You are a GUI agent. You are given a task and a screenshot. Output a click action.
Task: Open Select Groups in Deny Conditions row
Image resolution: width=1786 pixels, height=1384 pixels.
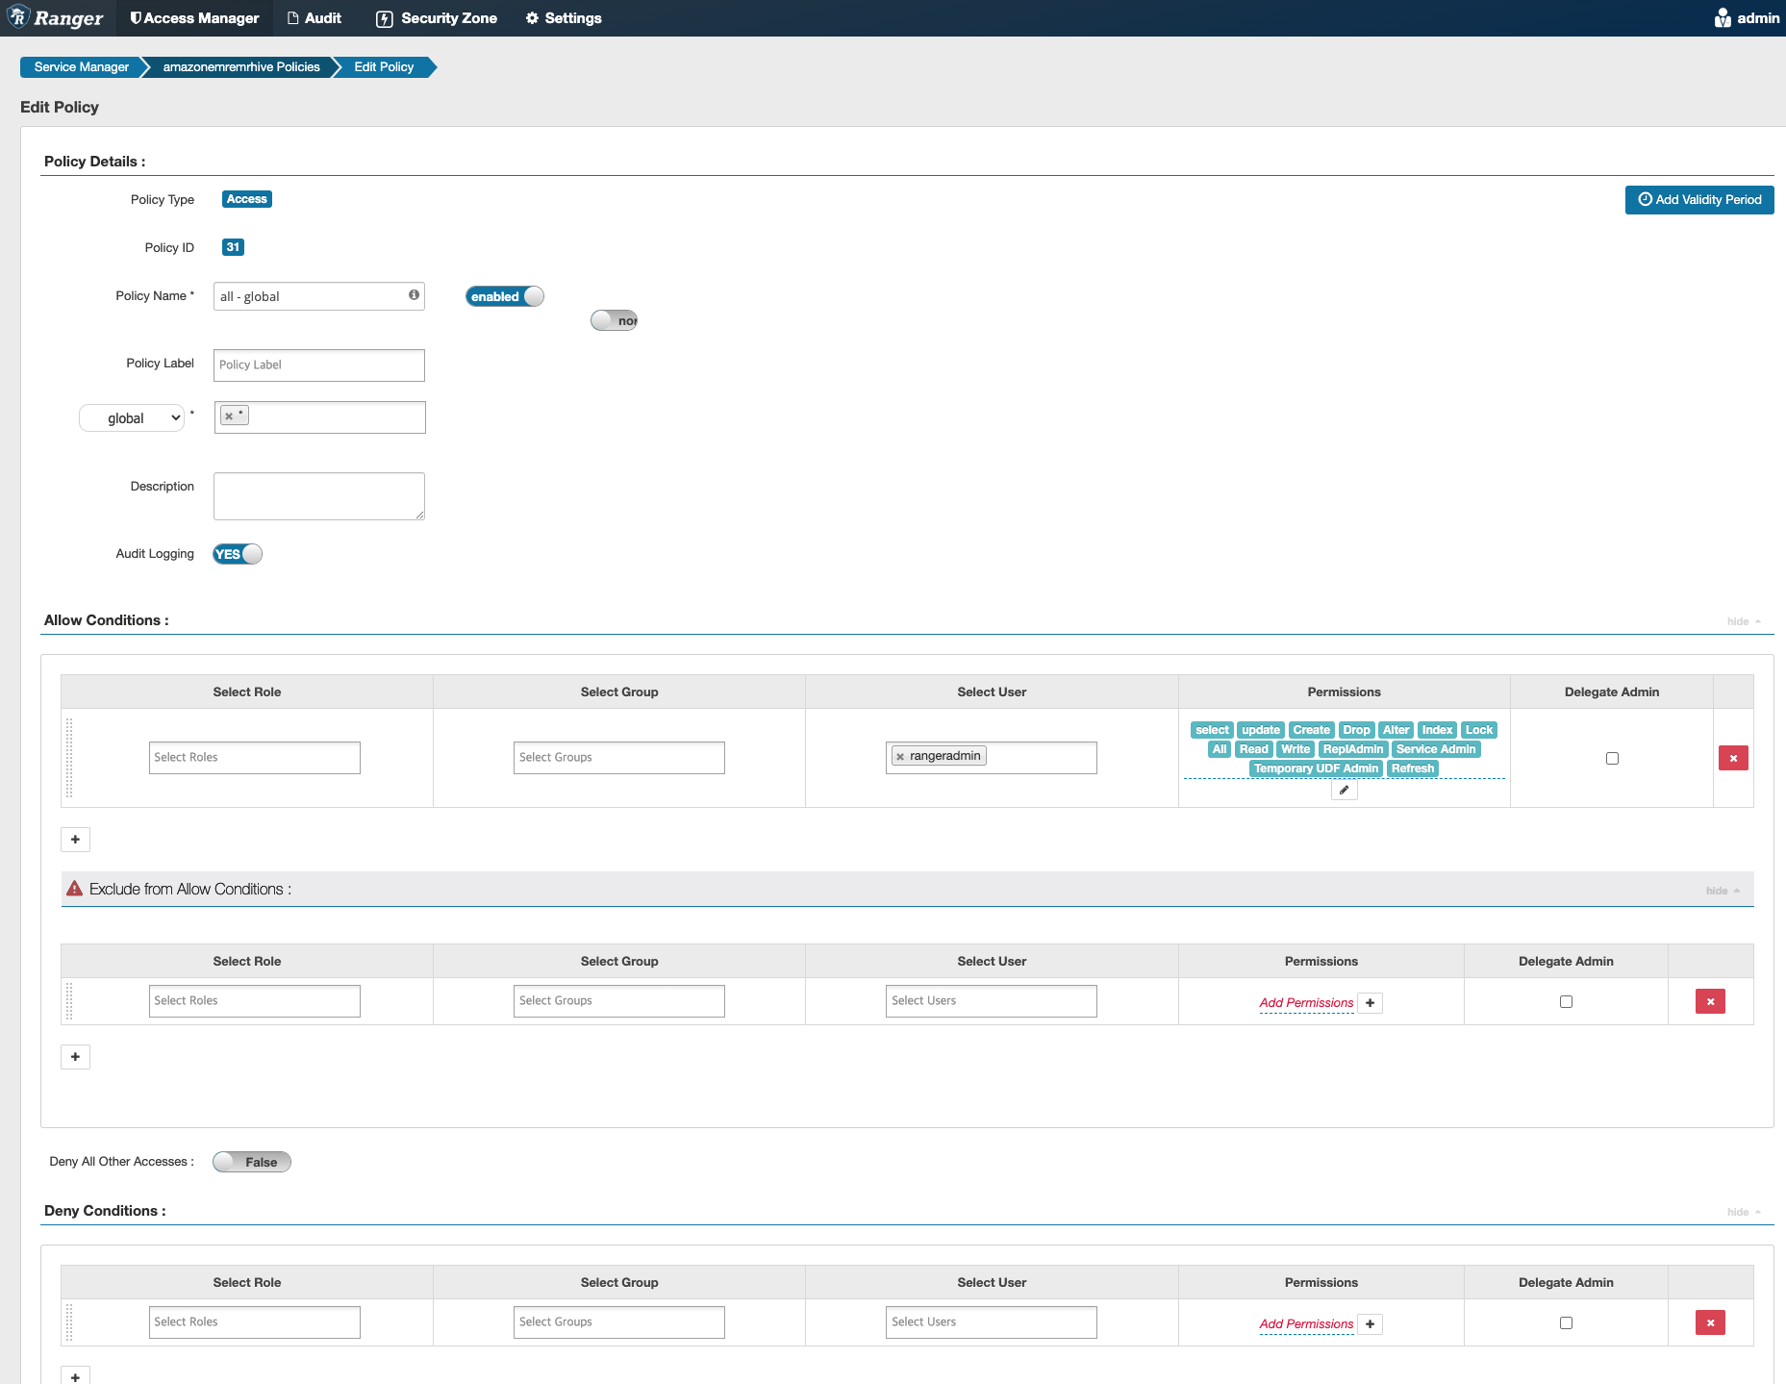point(619,1322)
